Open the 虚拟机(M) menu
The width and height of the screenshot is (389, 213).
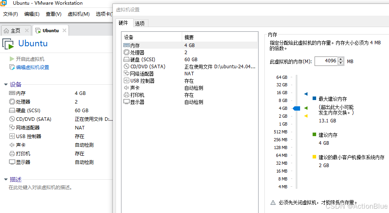coord(79,14)
